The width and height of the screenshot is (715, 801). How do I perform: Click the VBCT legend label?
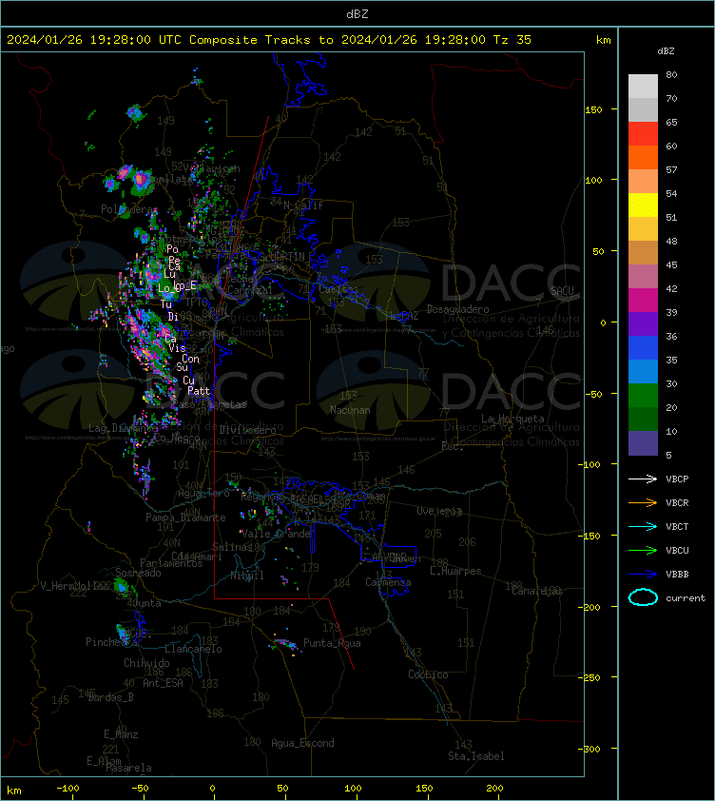677,527
